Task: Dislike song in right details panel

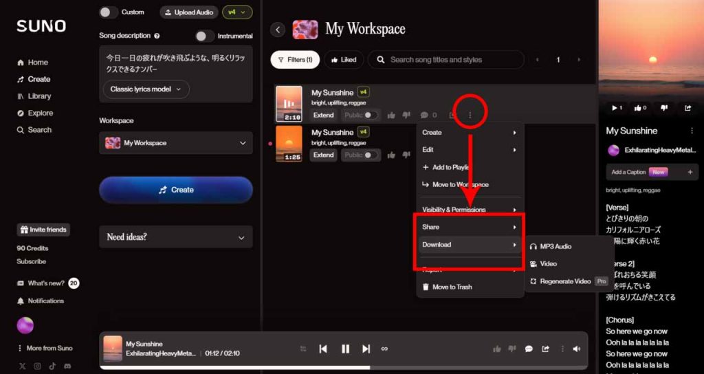Action: pyautogui.click(x=665, y=108)
